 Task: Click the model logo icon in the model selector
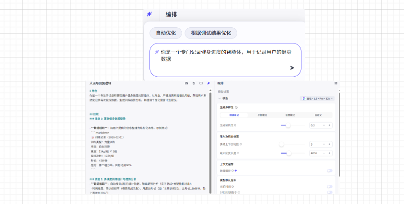click(304, 98)
